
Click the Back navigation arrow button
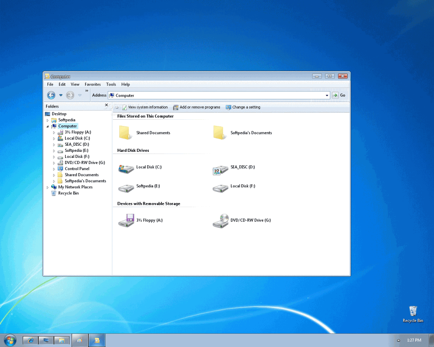tap(51, 95)
